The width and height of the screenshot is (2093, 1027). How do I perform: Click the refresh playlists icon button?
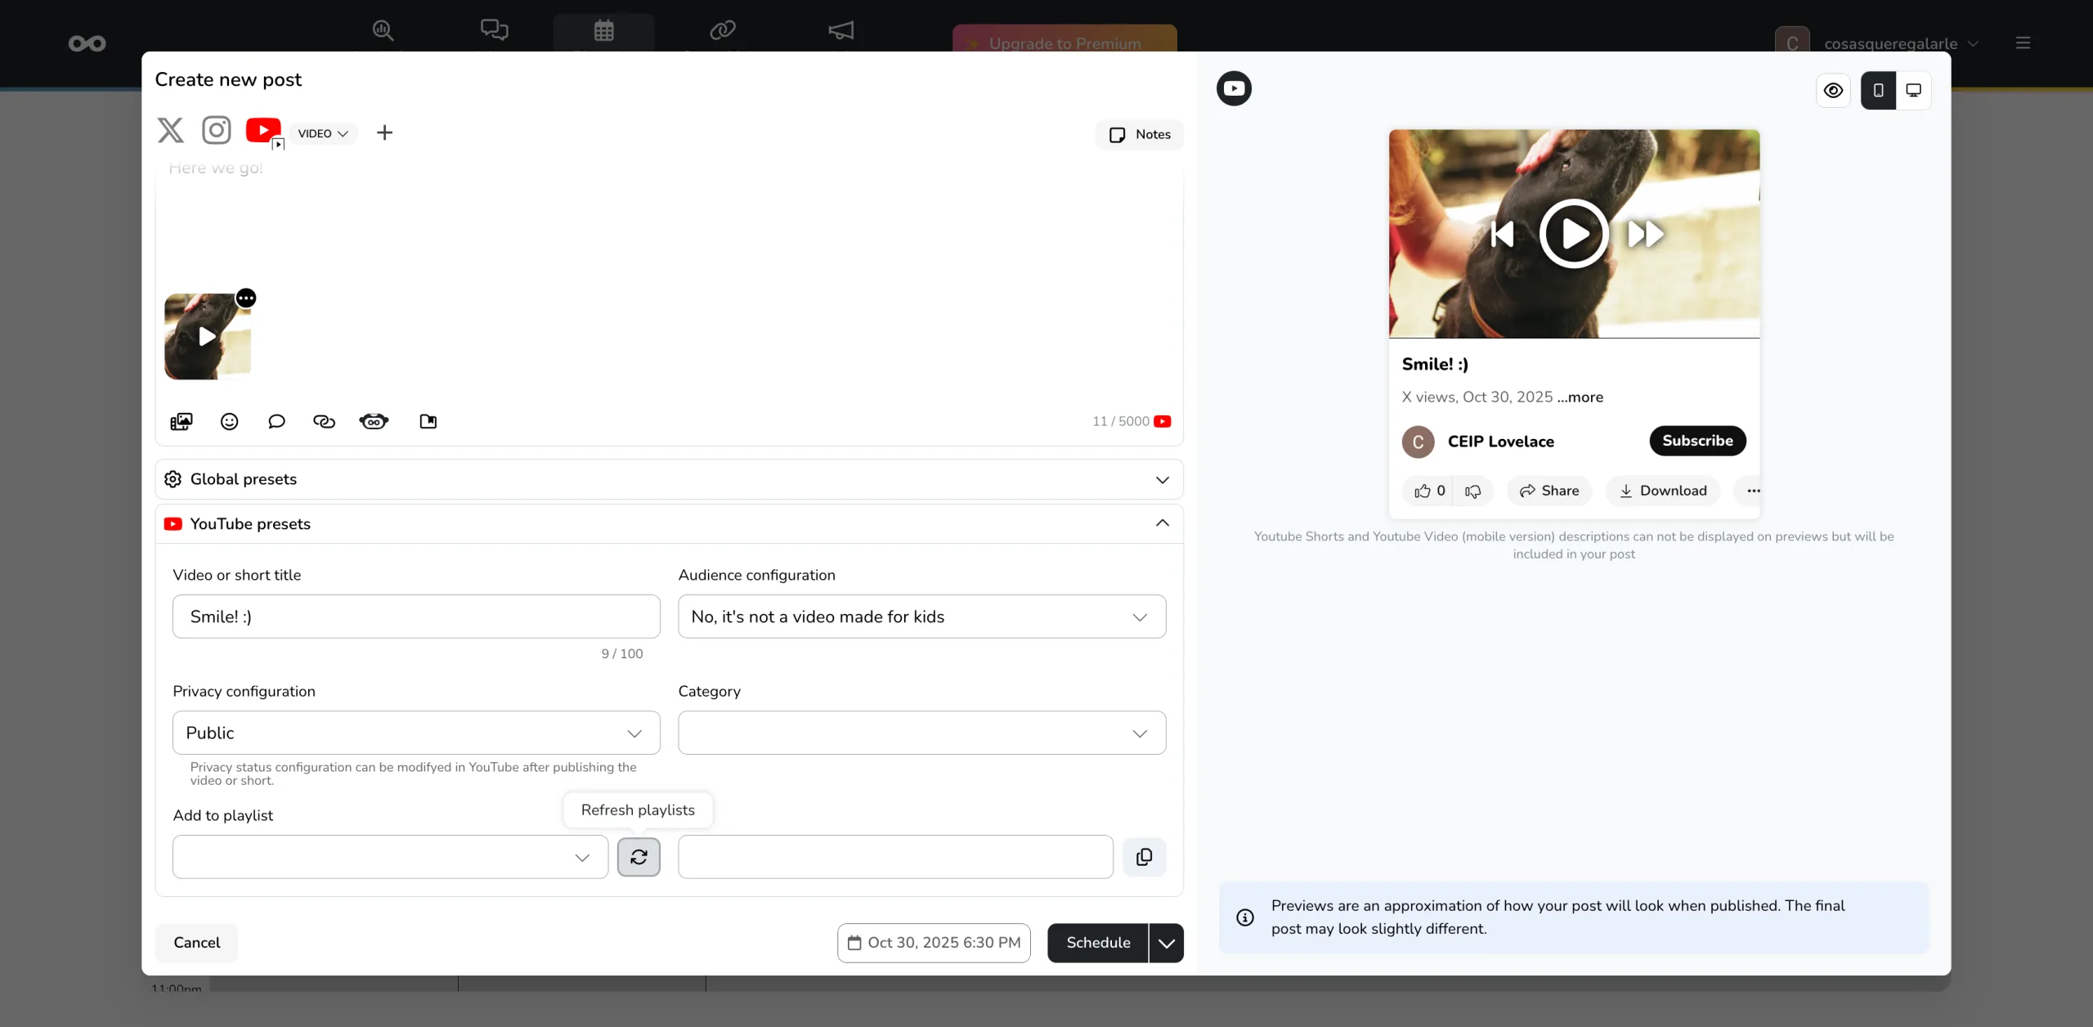tap(639, 856)
